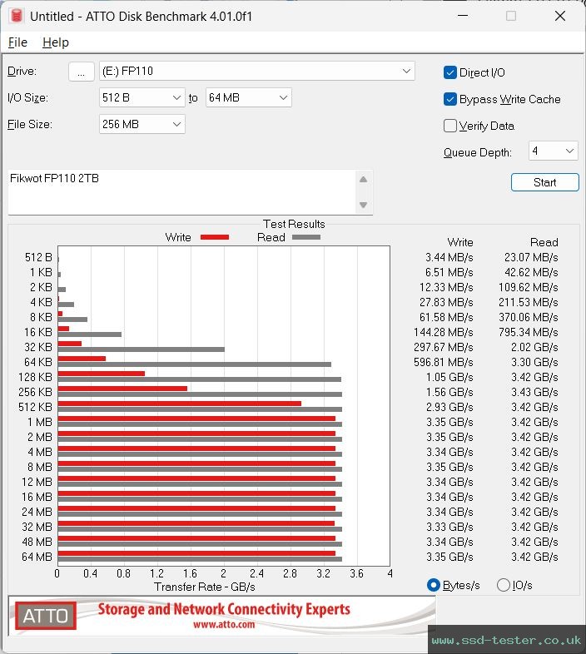586x654 pixels.
Task: Click the 23.07 MB/s read value
Action: click(531, 257)
